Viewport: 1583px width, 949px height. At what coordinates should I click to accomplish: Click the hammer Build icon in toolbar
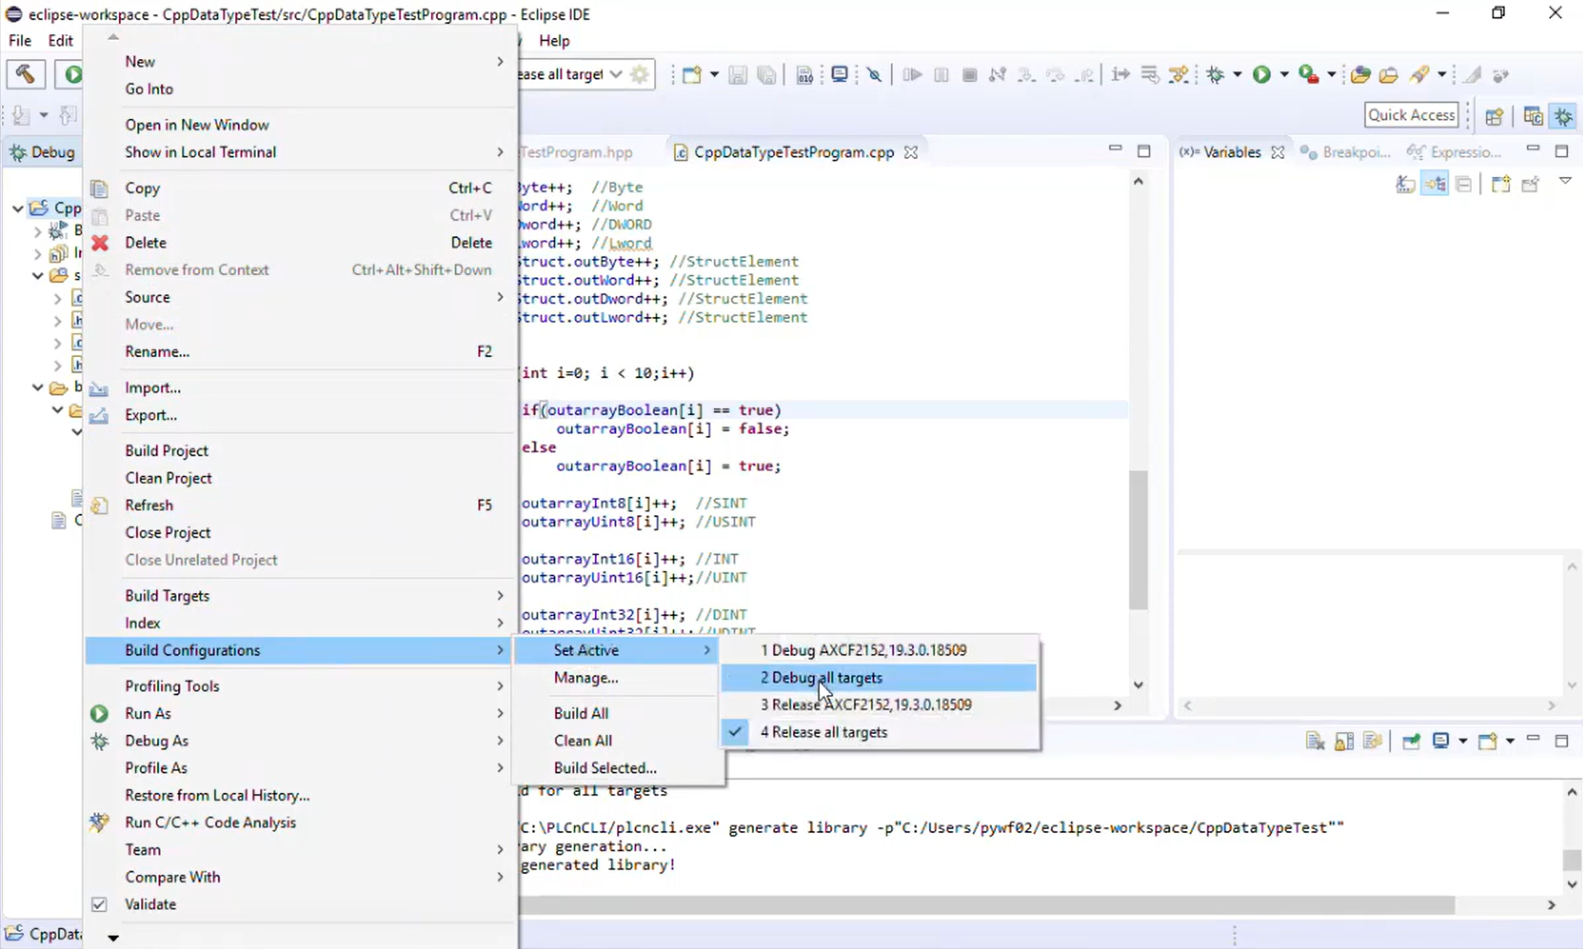pyautogui.click(x=26, y=75)
